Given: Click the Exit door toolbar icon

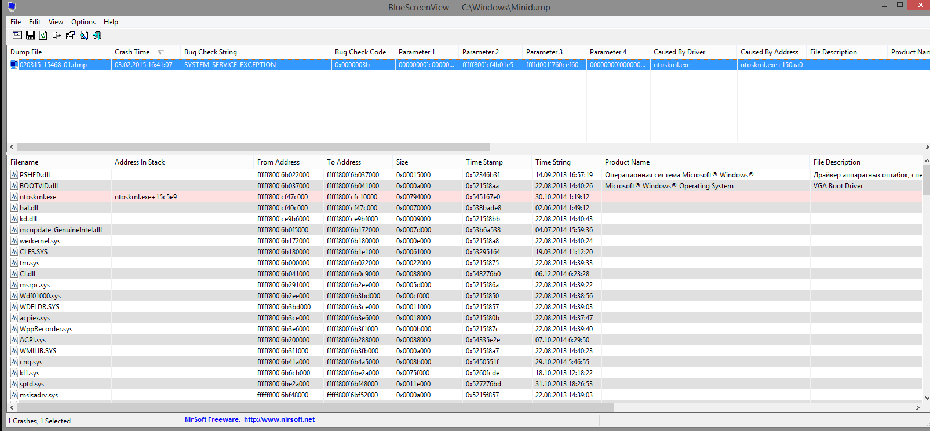Looking at the screenshot, I should point(97,35).
